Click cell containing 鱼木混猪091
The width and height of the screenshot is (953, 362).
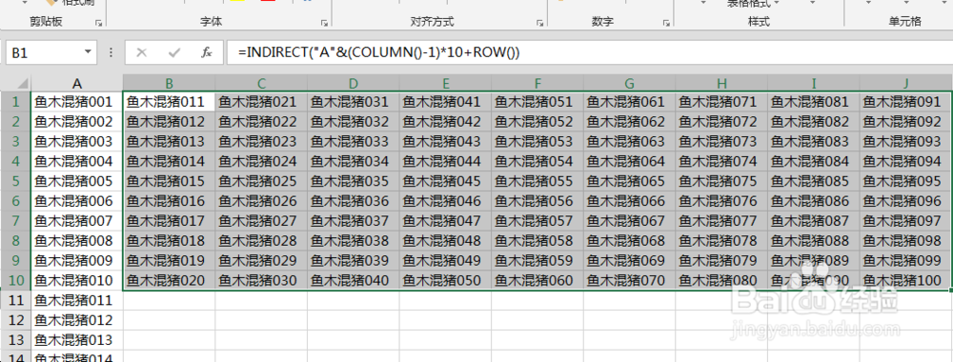pyautogui.click(x=905, y=101)
